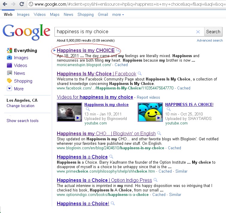This screenshot has width=226, height=213.
Task: Click the magnifier beside the Facebook result
Action: click(139, 74)
